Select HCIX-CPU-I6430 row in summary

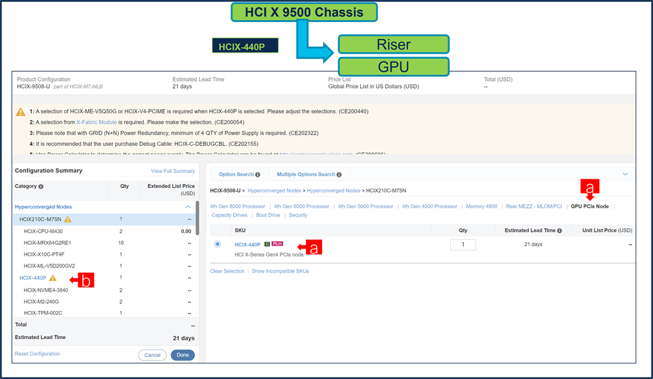(104, 231)
